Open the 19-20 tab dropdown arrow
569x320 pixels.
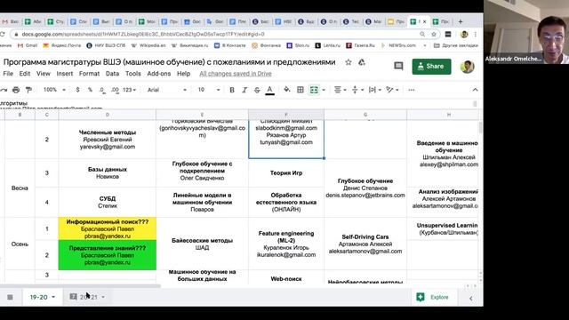53,297
